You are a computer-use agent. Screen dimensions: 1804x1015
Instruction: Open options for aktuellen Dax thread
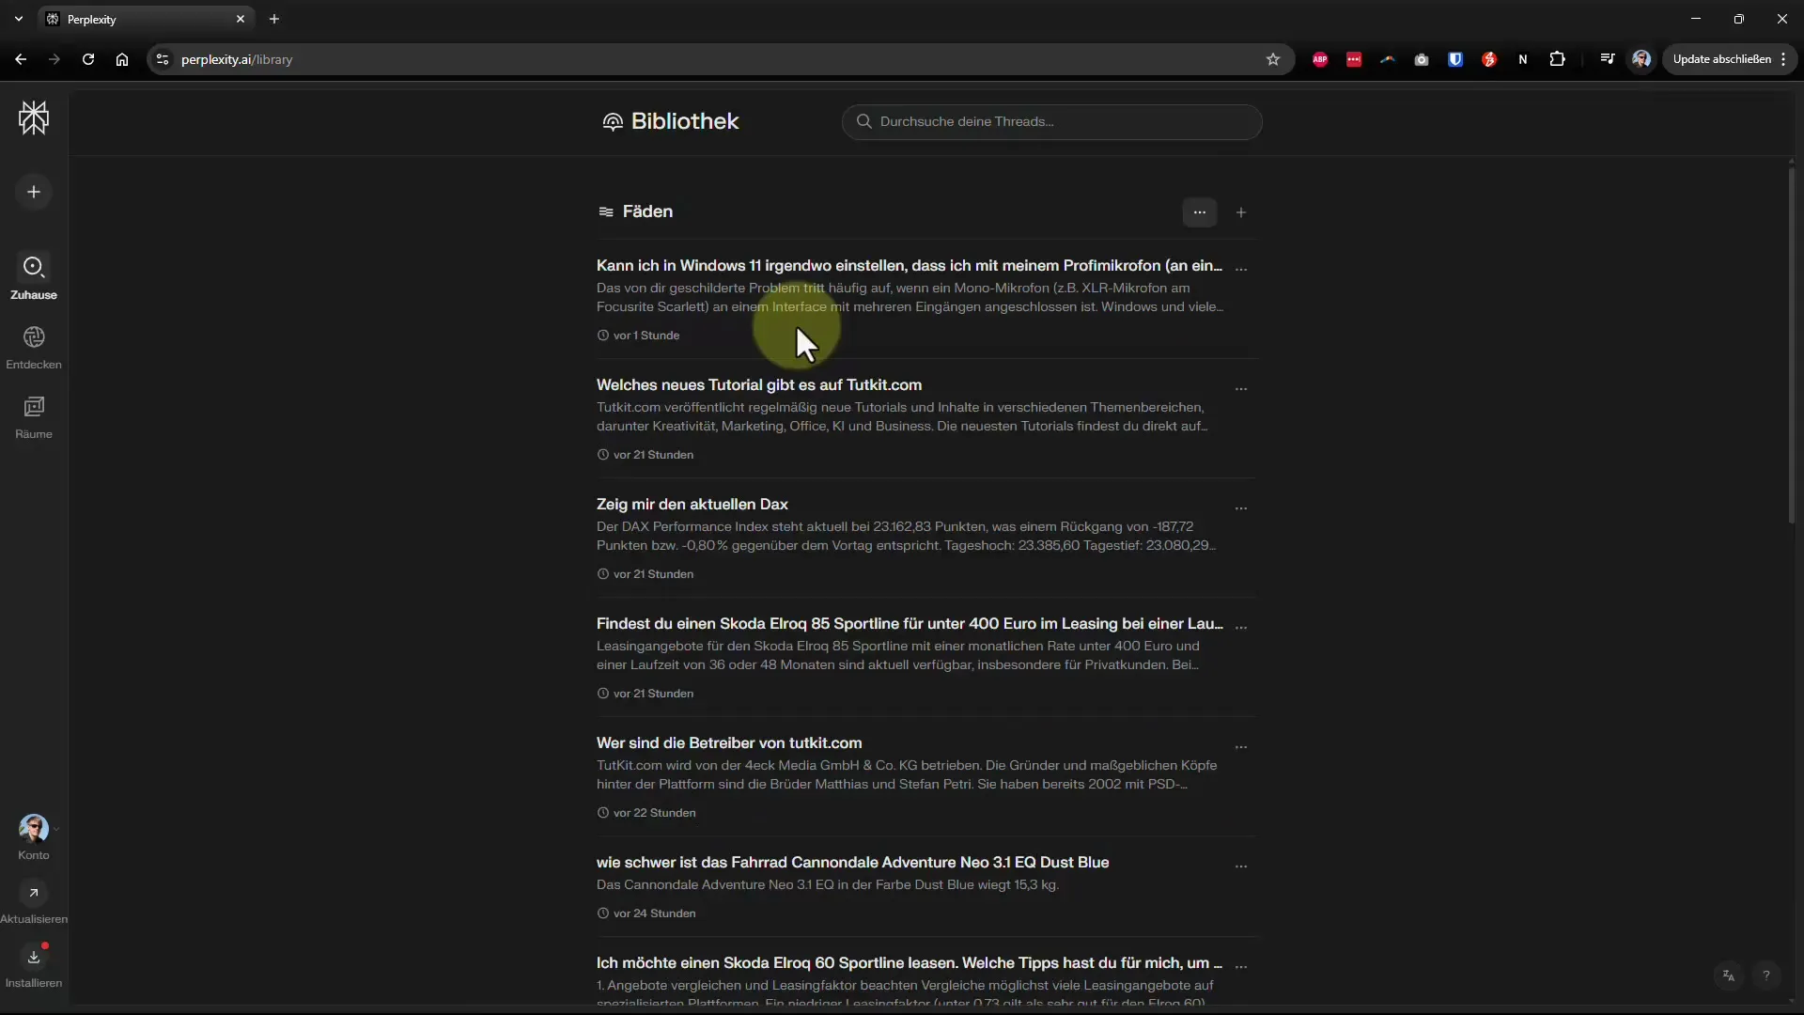point(1241,507)
